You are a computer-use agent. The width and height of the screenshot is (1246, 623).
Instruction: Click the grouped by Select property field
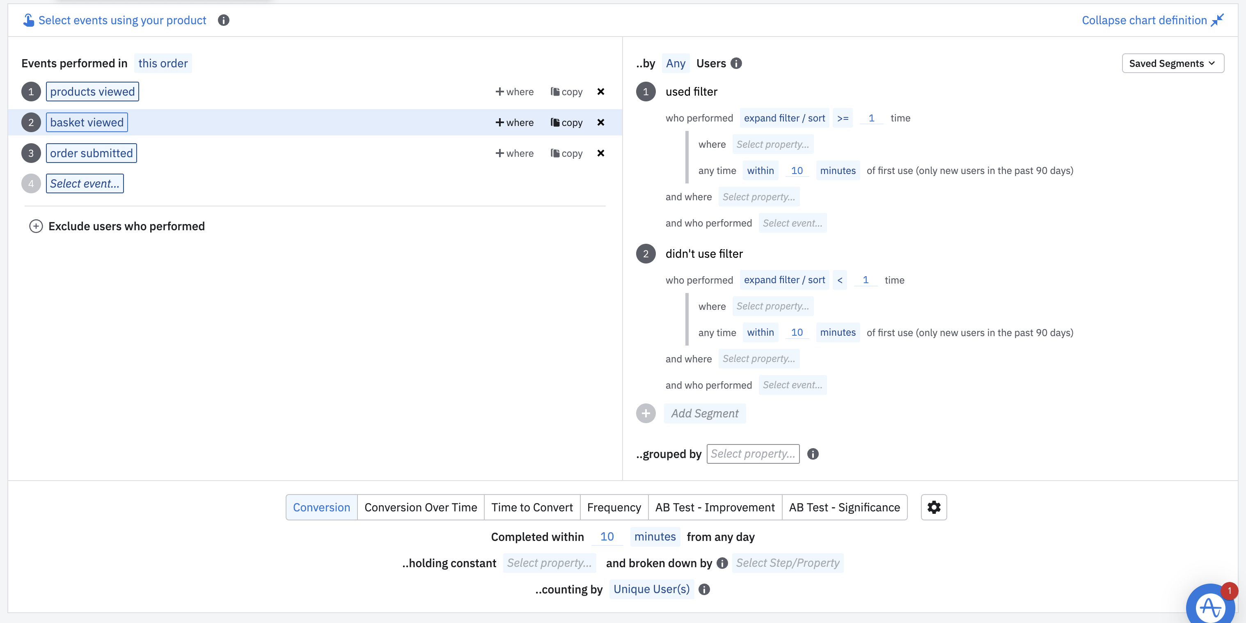click(752, 454)
